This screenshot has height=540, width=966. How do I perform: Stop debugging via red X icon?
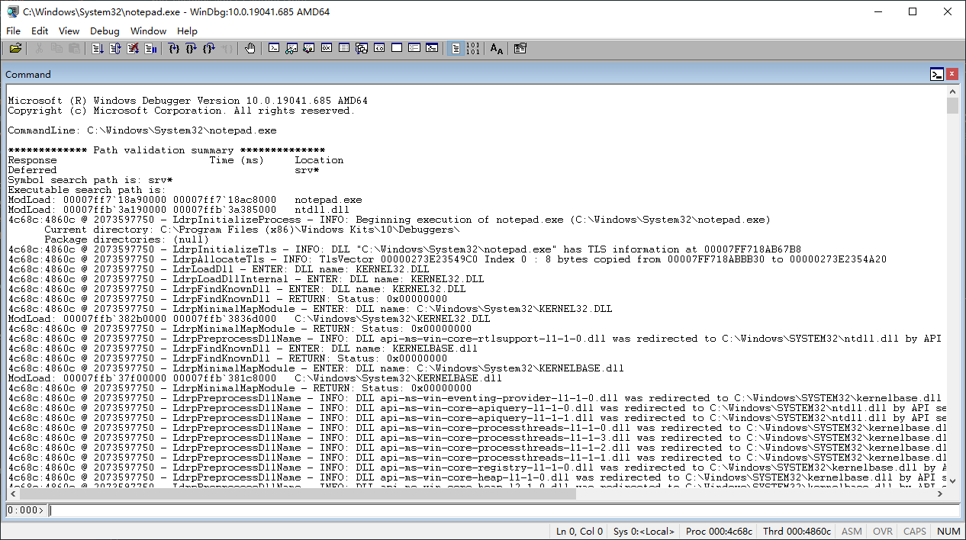(133, 48)
